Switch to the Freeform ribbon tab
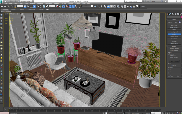 point(13,10)
